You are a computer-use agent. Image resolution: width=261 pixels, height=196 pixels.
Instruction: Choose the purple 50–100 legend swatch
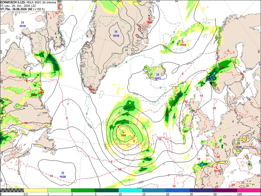click(226, 190)
